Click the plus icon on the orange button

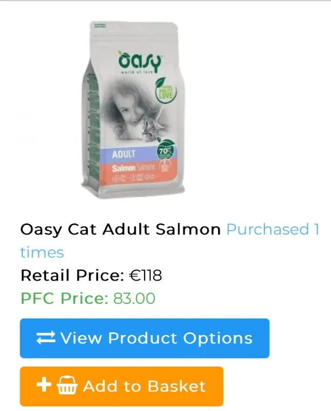(x=44, y=385)
